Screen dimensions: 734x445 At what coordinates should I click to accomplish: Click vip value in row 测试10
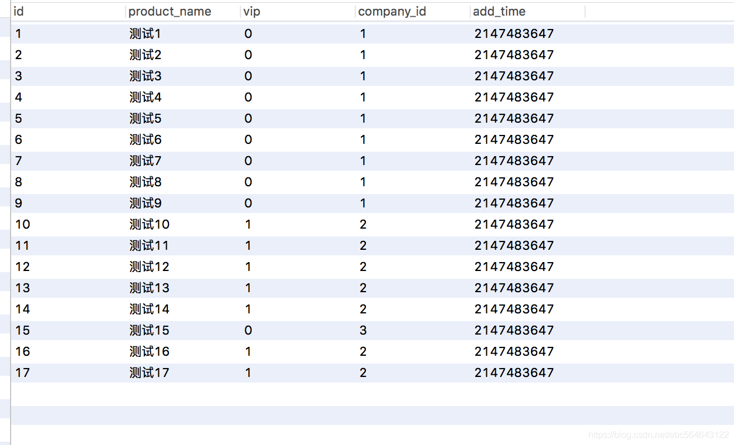248,225
